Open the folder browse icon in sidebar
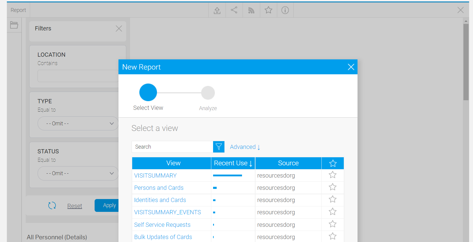 14,25
